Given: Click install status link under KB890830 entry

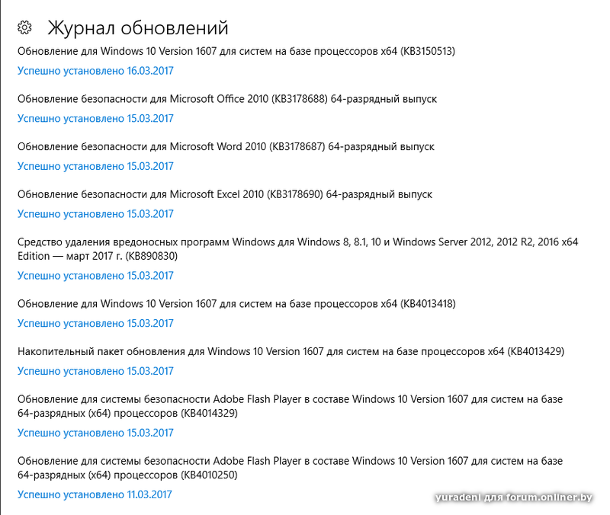Looking at the screenshot, I should (95, 276).
